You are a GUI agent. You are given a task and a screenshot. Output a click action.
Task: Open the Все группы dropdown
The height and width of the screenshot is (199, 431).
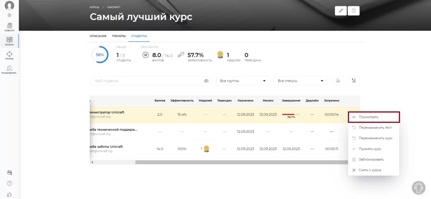pyautogui.click(x=243, y=81)
